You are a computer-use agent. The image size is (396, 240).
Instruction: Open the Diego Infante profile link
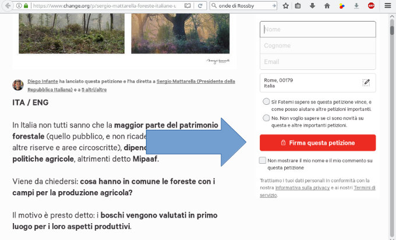[43, 82]
